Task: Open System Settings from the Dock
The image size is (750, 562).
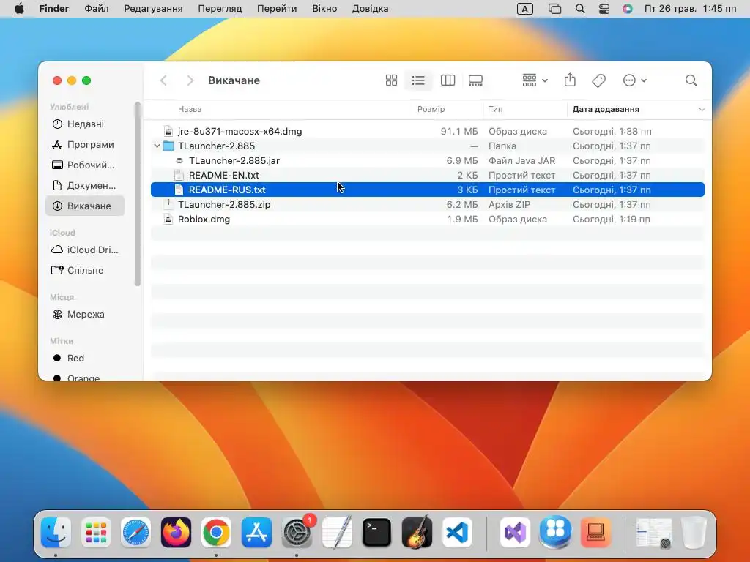Action: 297,532
